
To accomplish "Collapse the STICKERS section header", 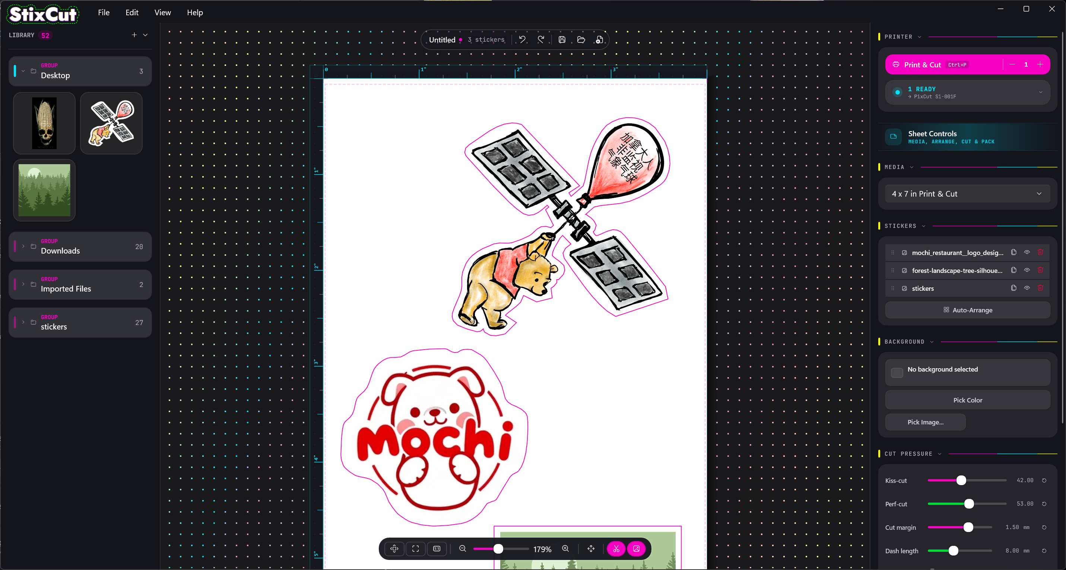I will tap(924, 226).
